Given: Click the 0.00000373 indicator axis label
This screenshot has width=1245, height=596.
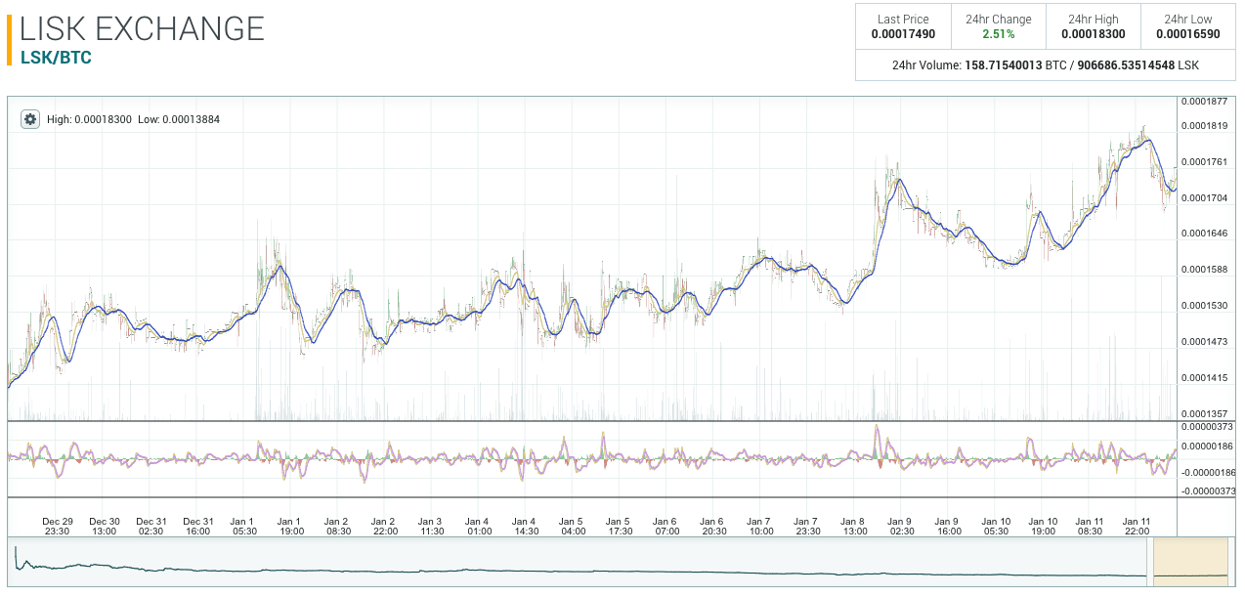Looking at the screenshot, I should click(x=1207, y=427).
